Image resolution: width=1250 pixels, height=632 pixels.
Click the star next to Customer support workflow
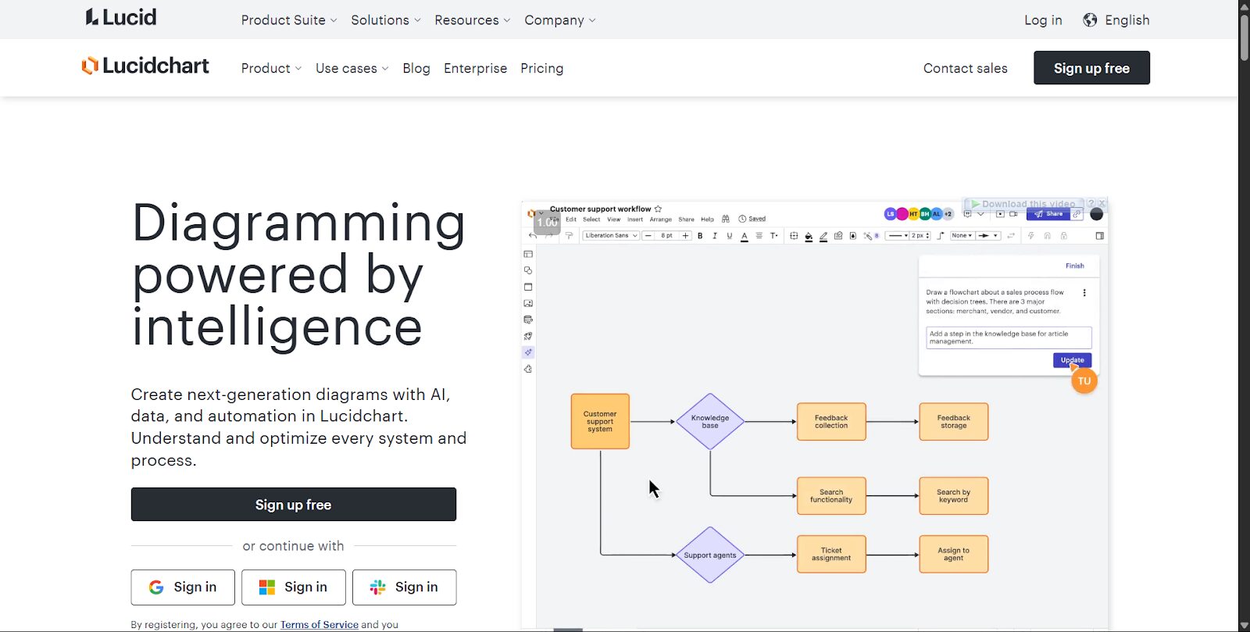(x=658, y=209)
